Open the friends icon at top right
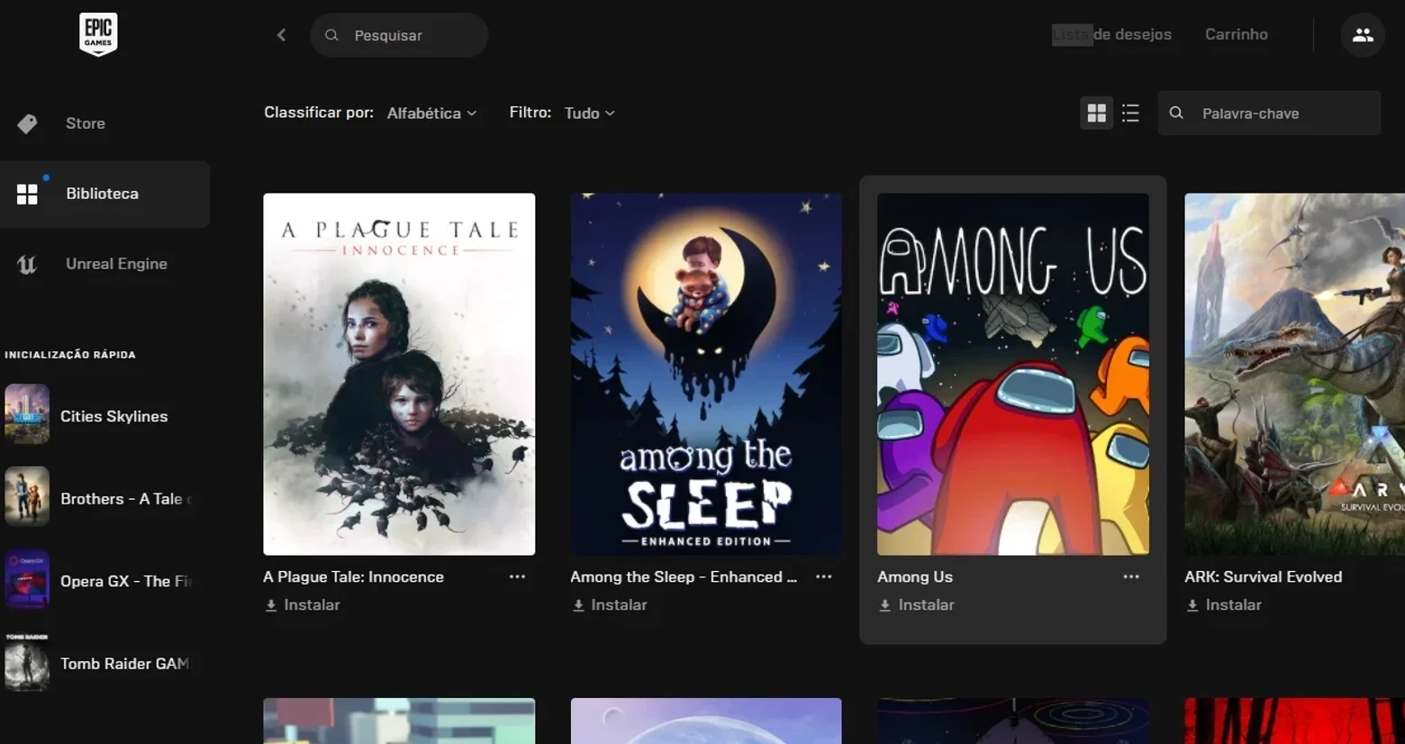Image resolution: width=1405 pixels, height=744 pixels. point(1362,35)
